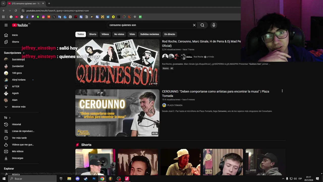The width and height of the screenshot is (323, 182).
Task: Click the browser address bar URL
Action: (x=58, y=11)
